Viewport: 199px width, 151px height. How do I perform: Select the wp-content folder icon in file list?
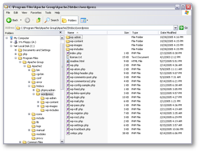coord(68,41)
